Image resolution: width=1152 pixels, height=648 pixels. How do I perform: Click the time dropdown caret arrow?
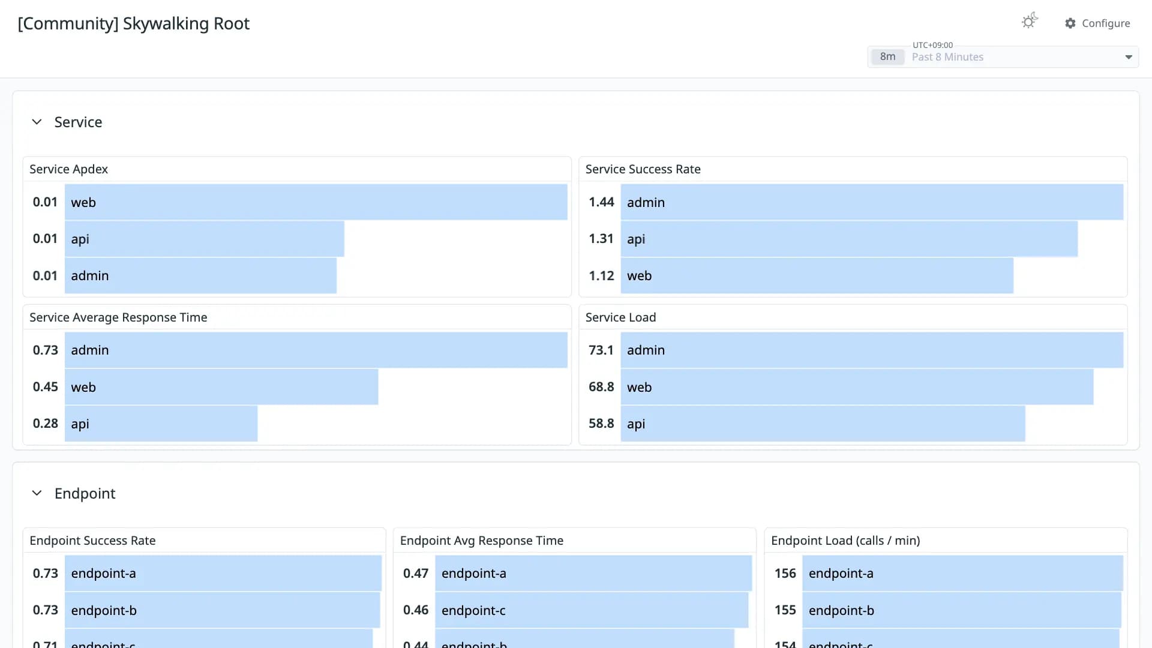(x=1129, y=57)
